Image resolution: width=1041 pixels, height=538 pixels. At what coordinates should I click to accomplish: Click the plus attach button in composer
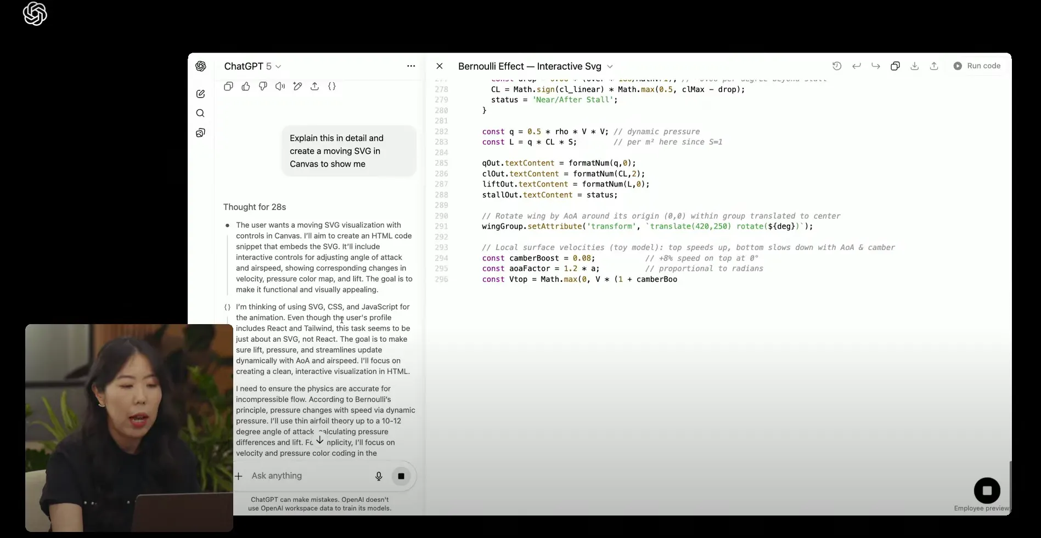(x=239, y=476)
